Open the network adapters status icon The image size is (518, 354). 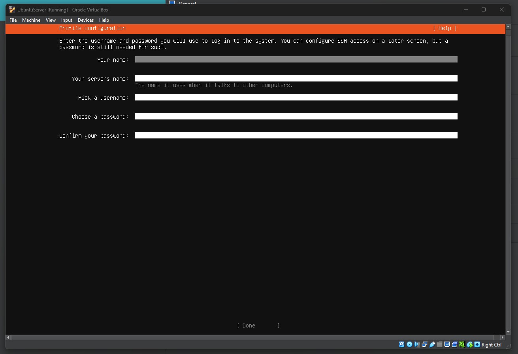click(x=424, y=345)
